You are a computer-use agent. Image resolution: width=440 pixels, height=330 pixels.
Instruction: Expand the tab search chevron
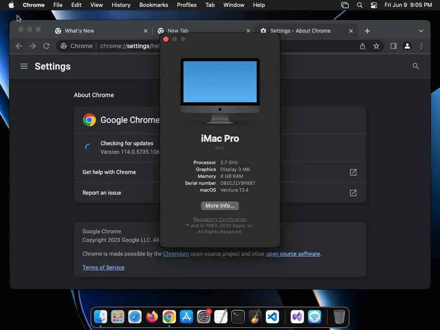coord(421,31)
